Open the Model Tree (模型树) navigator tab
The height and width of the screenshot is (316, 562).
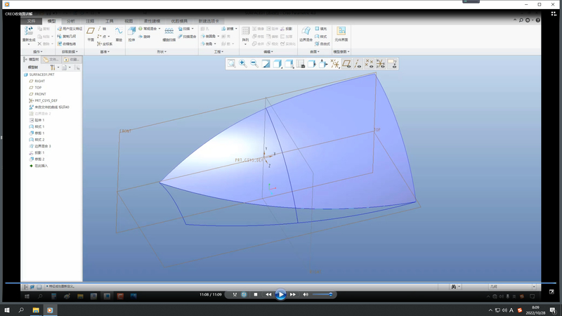(x=31, y=60)
